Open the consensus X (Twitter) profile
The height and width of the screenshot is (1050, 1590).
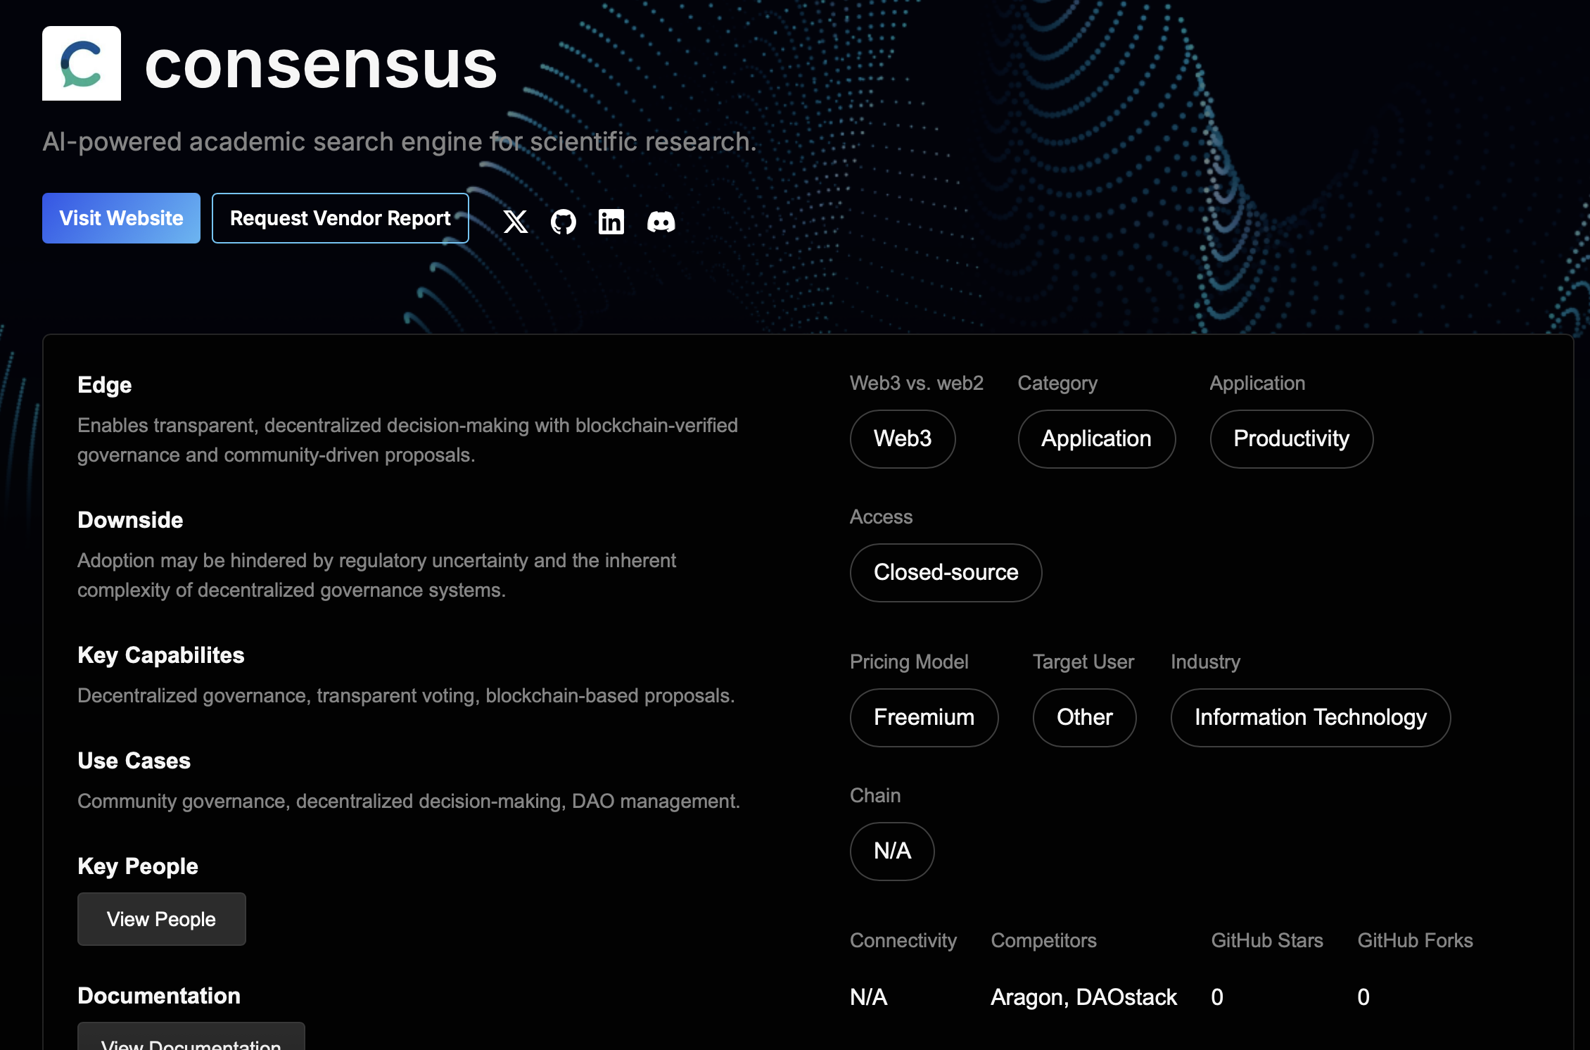[517, 222]
